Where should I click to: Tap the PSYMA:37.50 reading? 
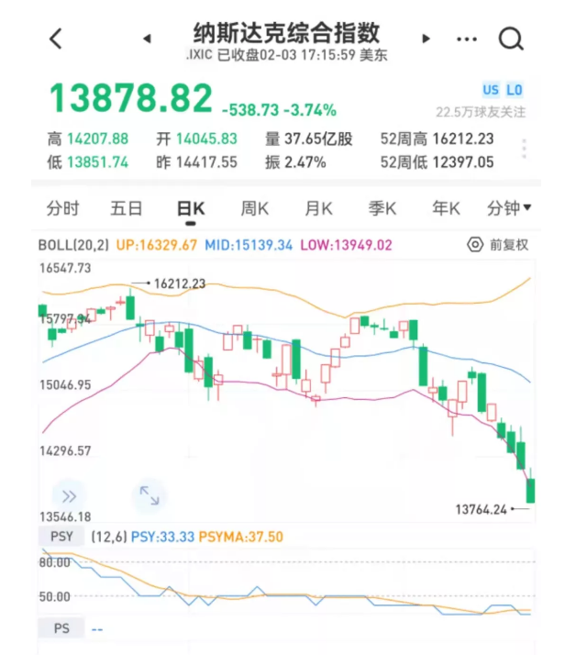241,537
